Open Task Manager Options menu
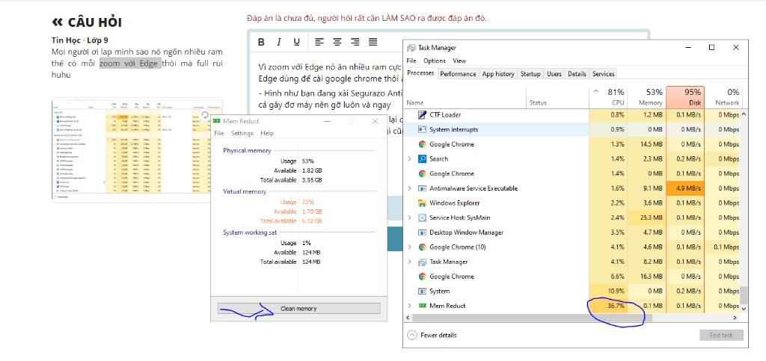The height and width of the screenshot is (361, 766). pos(435,61)
